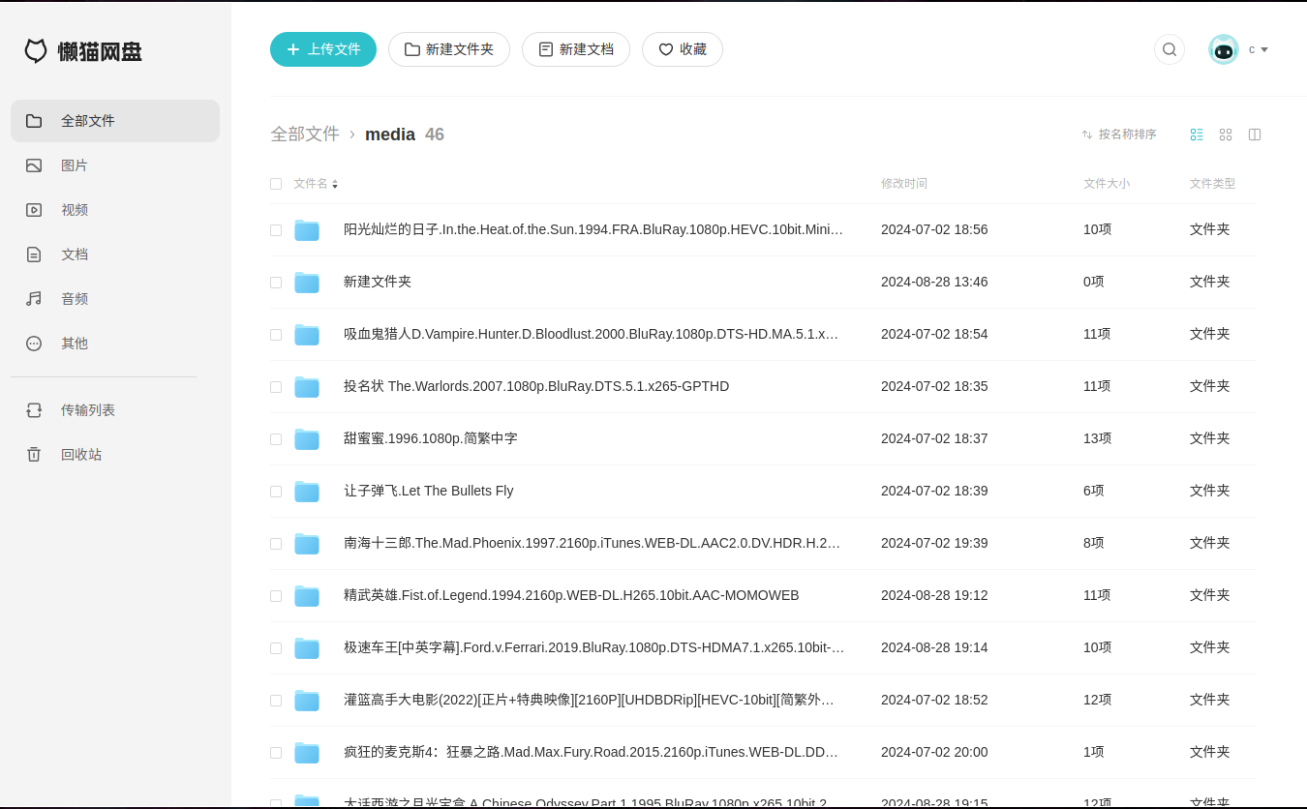Click folder icon of 精武英雄 Fist.of.Legend row
This screenshot has height=809, width=1307.
pyautogui.click(x=307, y=596)
